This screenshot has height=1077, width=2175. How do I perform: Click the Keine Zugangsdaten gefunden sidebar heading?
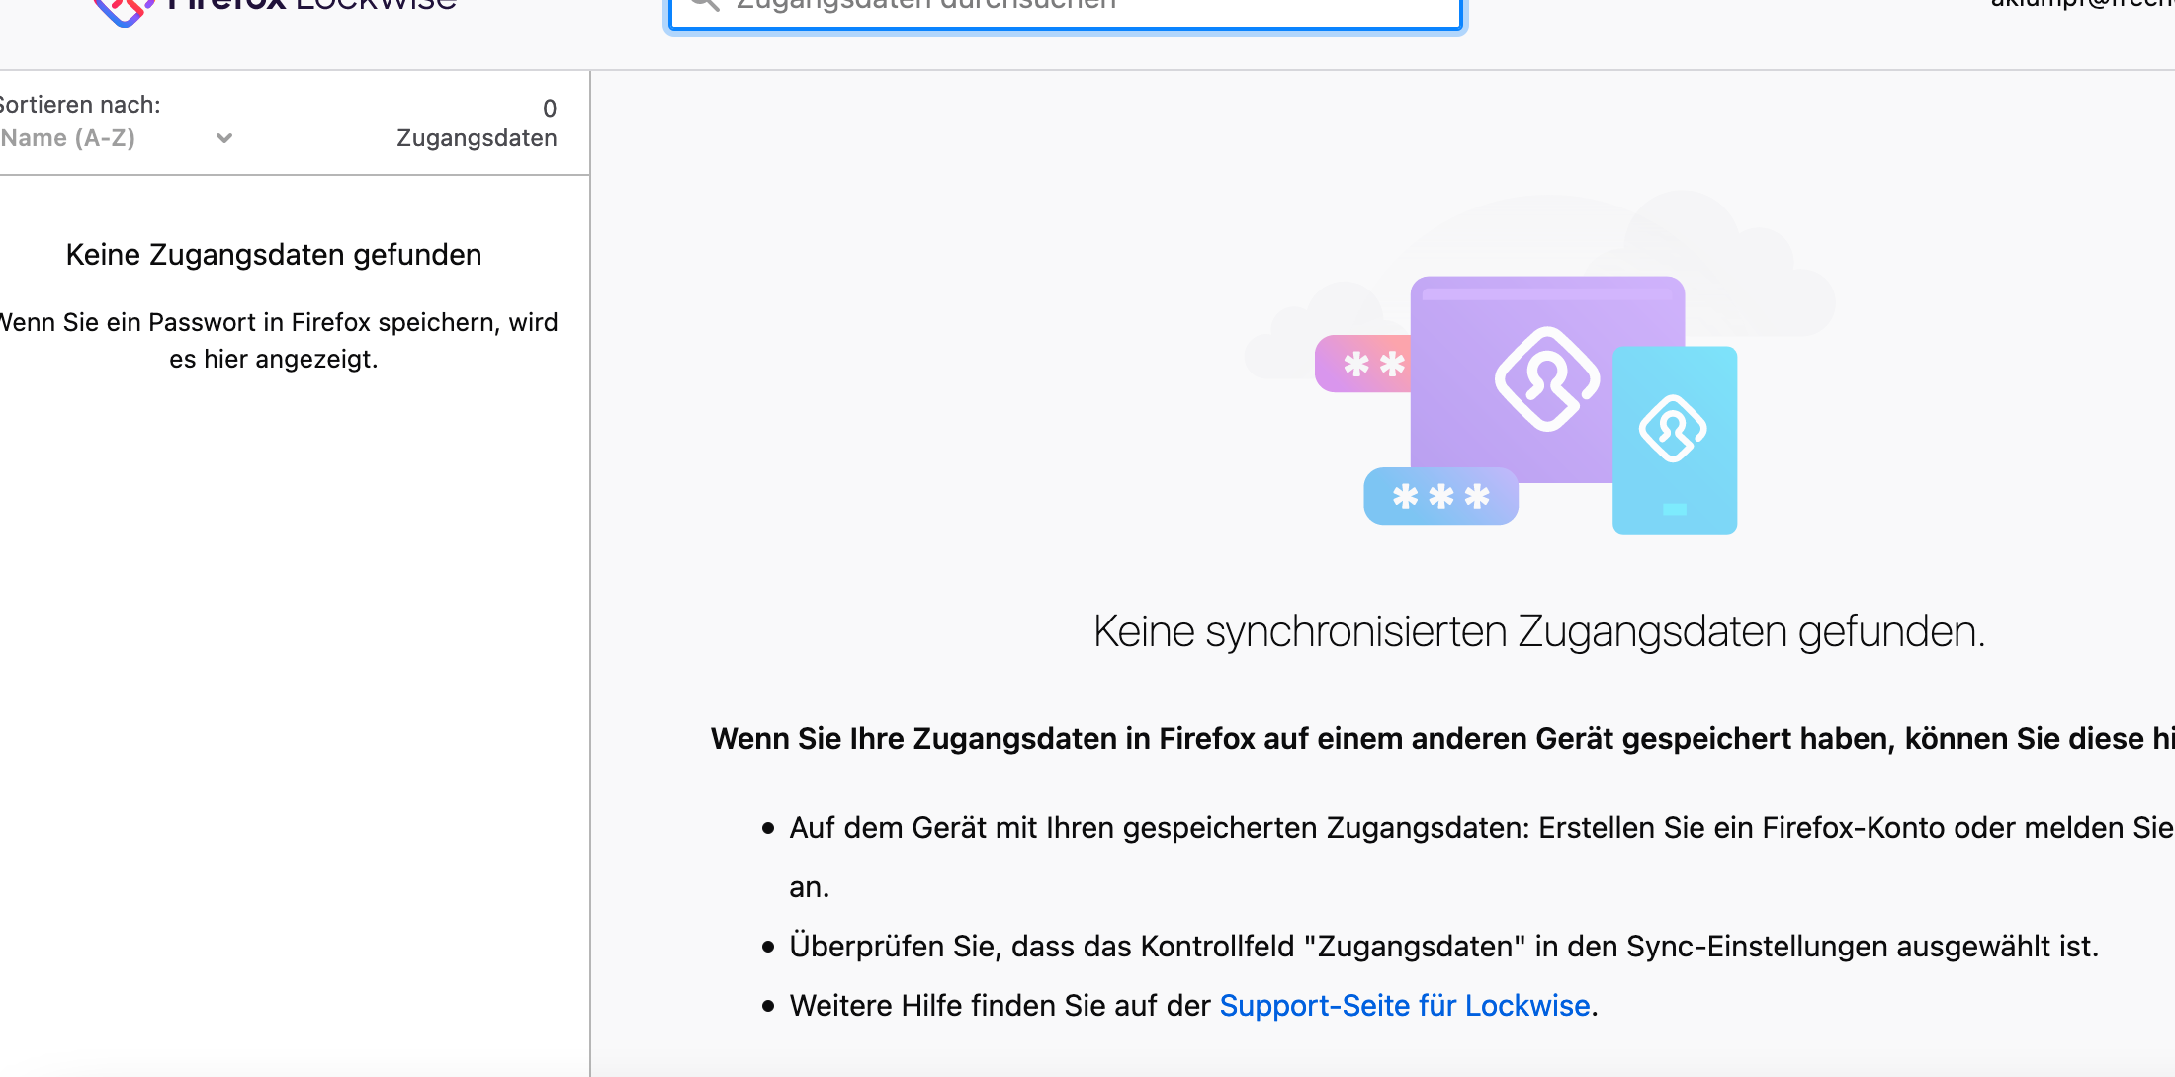[274, 255]
